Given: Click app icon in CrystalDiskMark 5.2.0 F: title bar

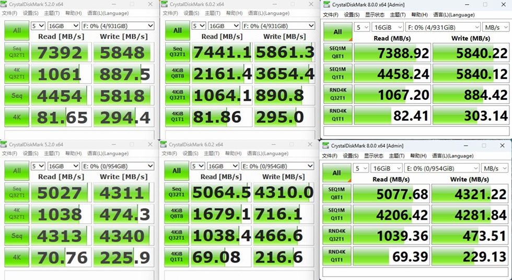Looking at the screenshot, I should click(4, 4).
